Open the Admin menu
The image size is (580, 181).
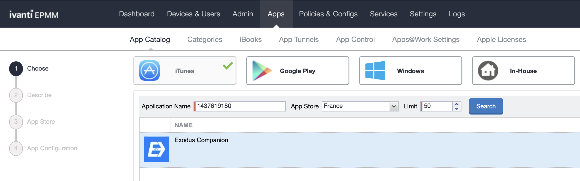click(243, 14)
